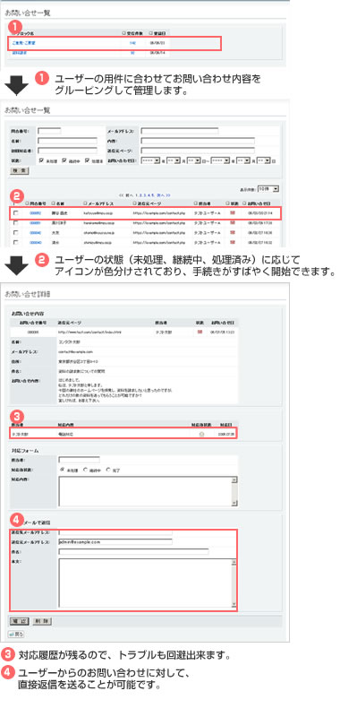340x708 pixels.
Task: Open the end month dropdown of お問い合わせ日
Action: click(x=243, y=160)
